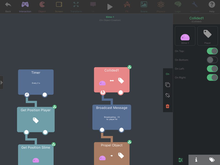Open the Physics behaviors category
Viewport: 220px width, 165px height.
pos(161,7)
